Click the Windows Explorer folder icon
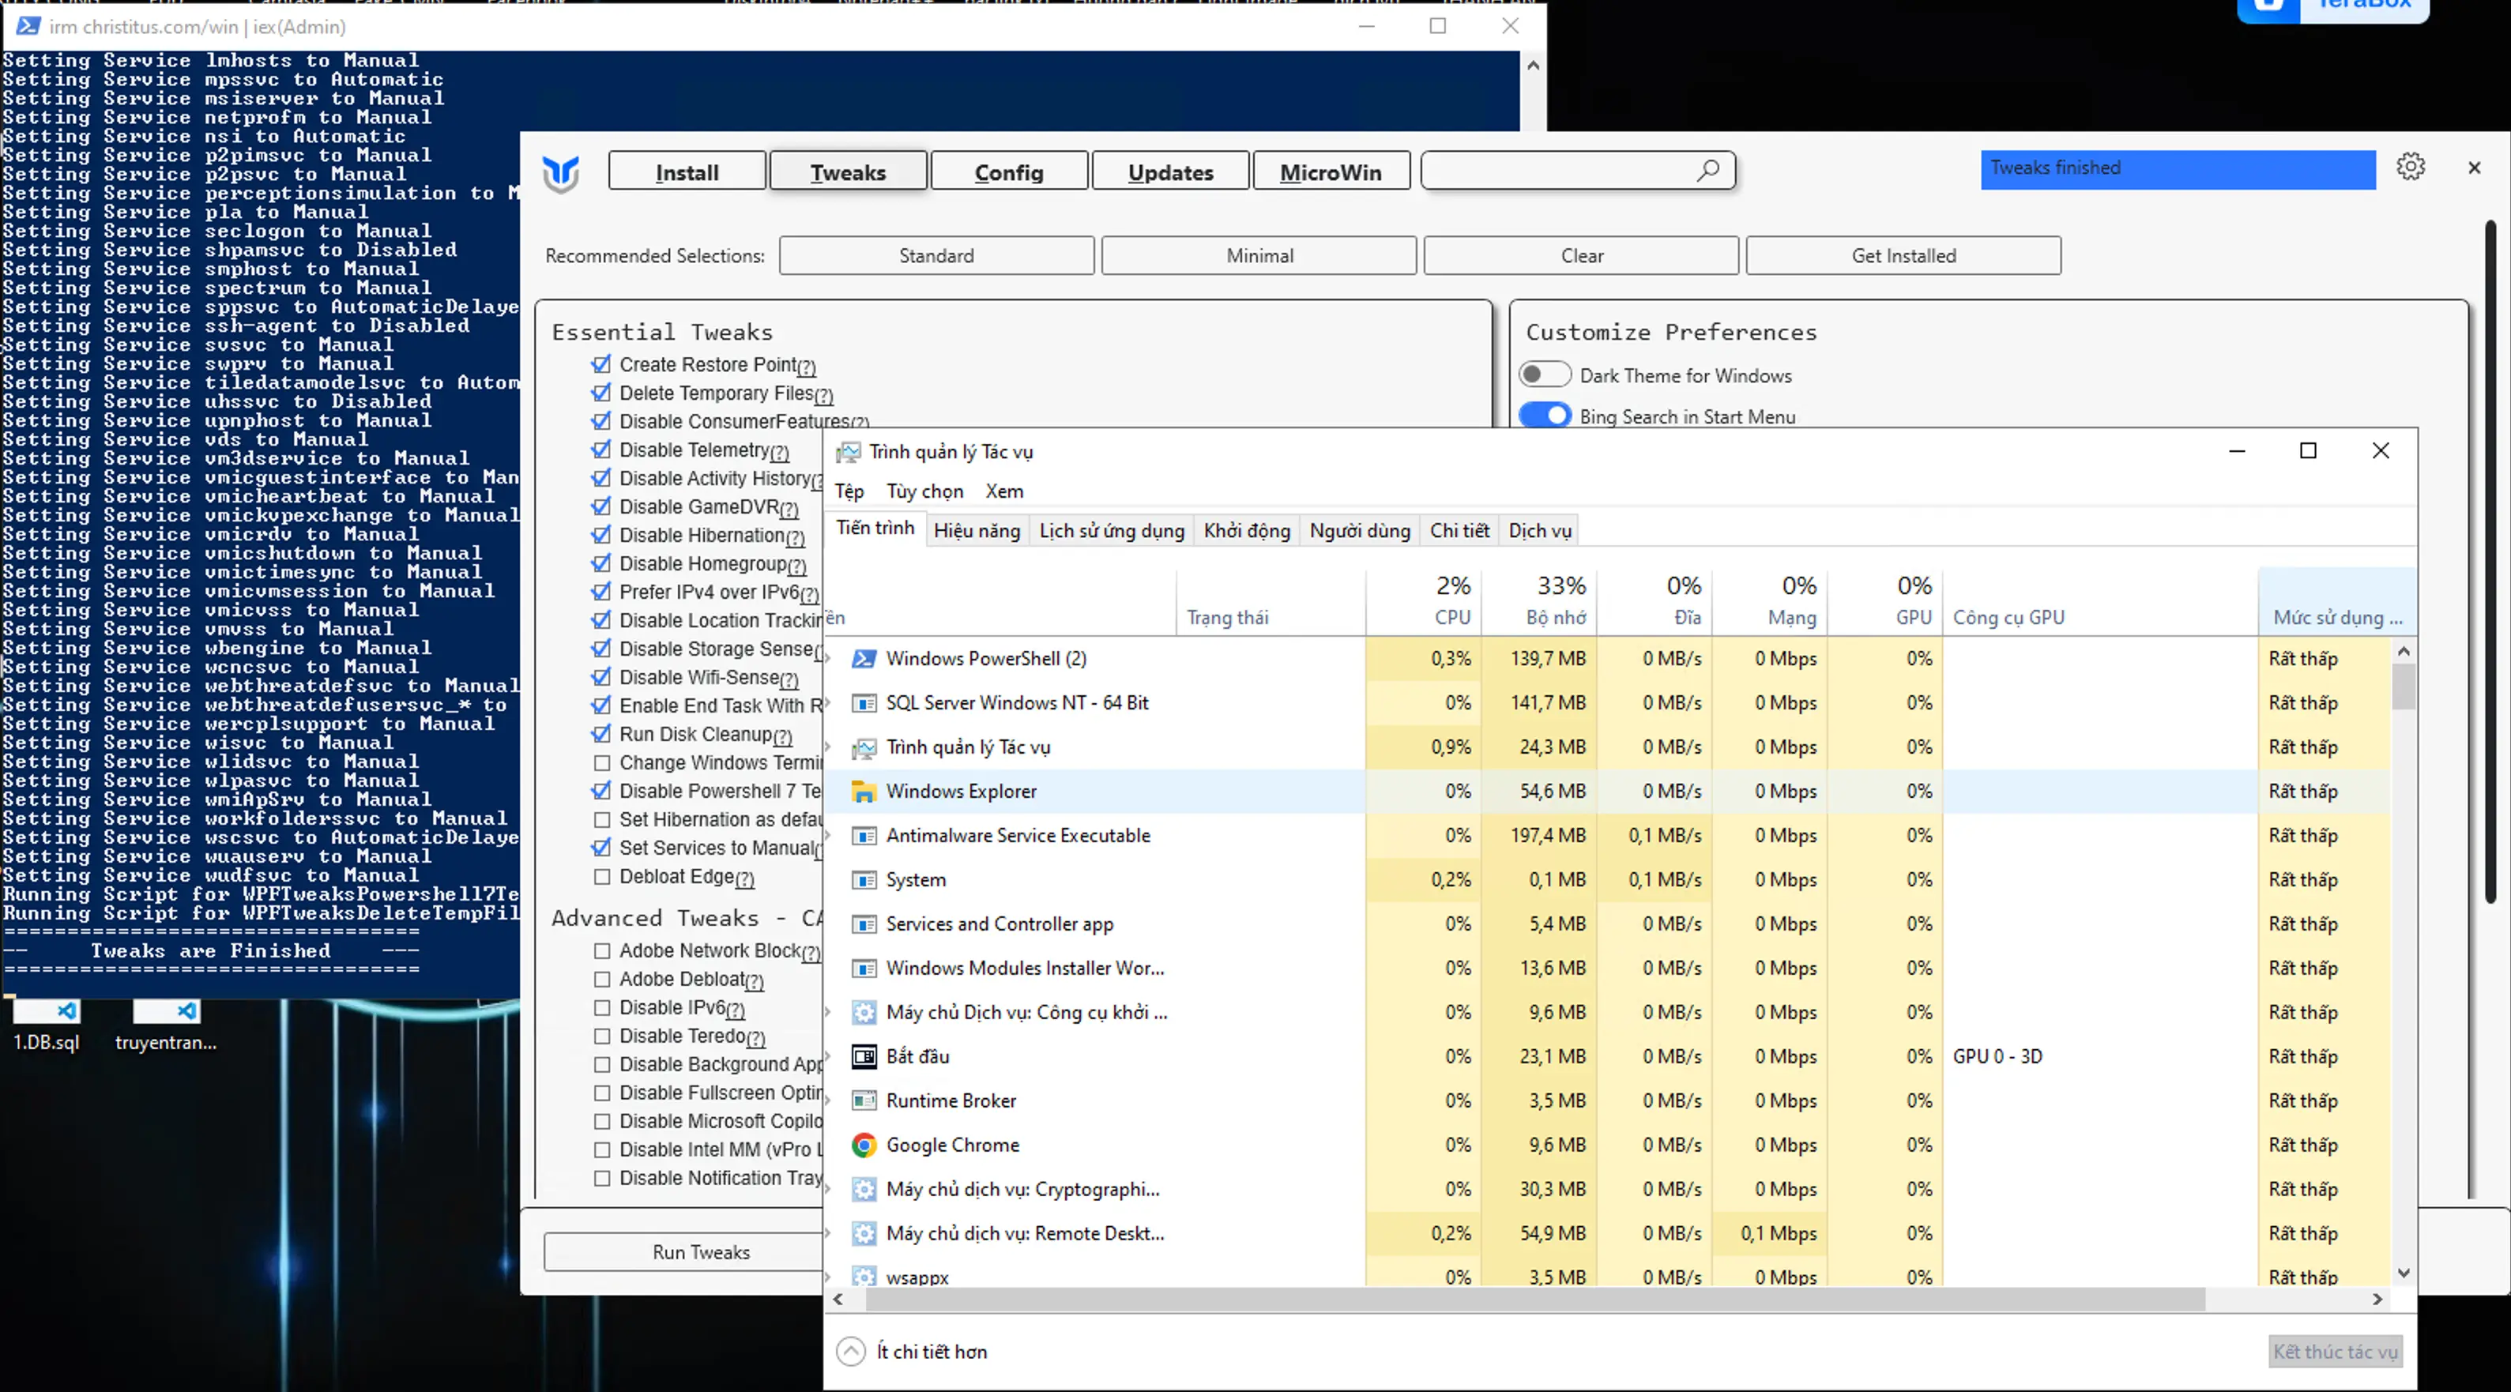The image size is (2511, 1392). click(864, 792)
